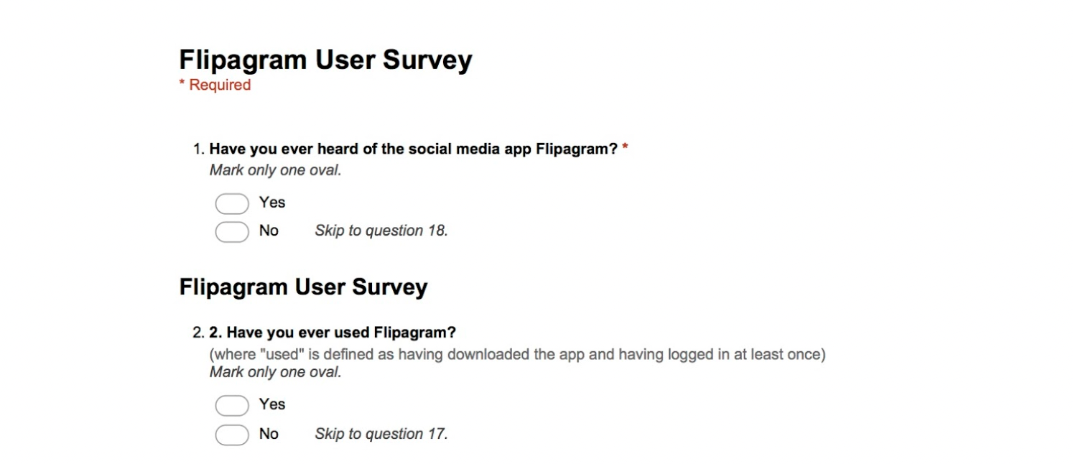The width and height of the screenshot is (1073, 464).
Task: Click the Yes label under question 1
Action: coord(272,203)
